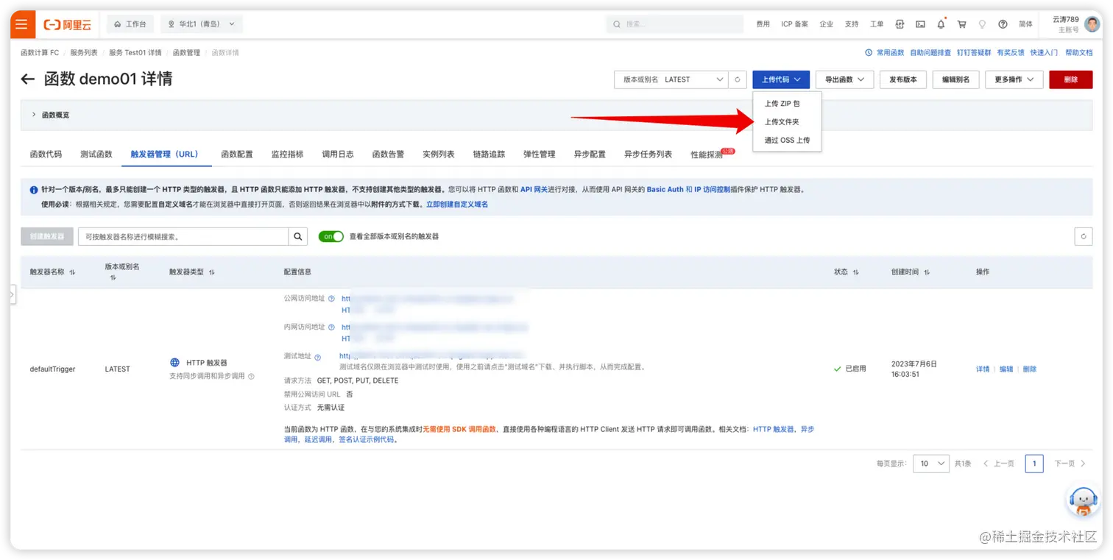The width and height of the screenshot is (1113, 560).
Task: Go back with the arrow beside 函数 demo01 详情
Action: pyautogui.click(x=28, y=79)
